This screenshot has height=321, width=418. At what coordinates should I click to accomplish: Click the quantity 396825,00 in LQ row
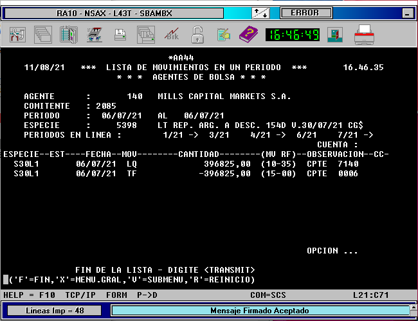227,164
